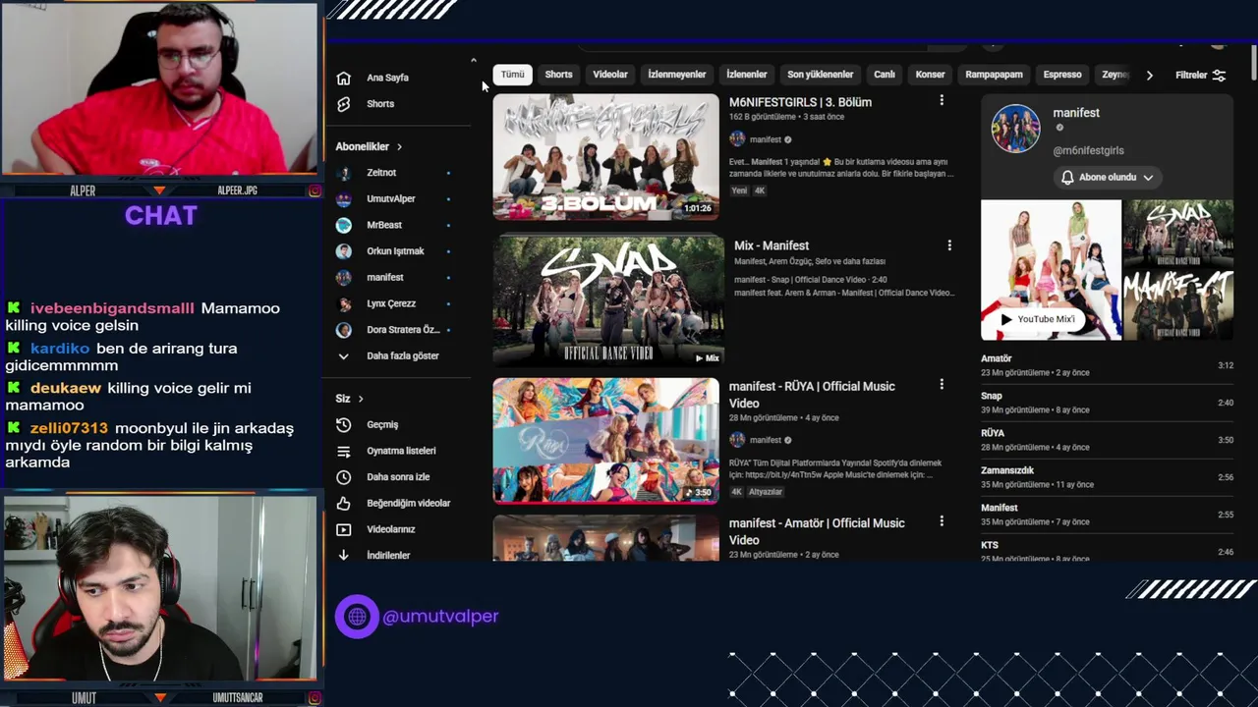
Task: Play Manifest track in mix list
Action: click(1107, 515)
